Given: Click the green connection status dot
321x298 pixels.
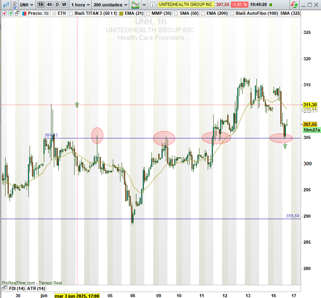Looking at the screenshot, I should pyautogui.click(x=271, y=4).
